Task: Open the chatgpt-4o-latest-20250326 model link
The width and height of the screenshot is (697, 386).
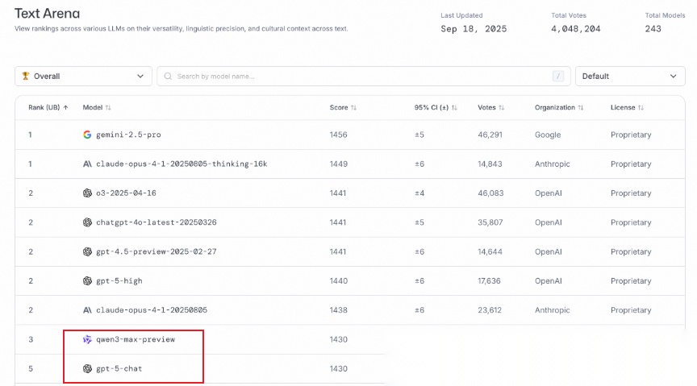Action: pos(157,222)
